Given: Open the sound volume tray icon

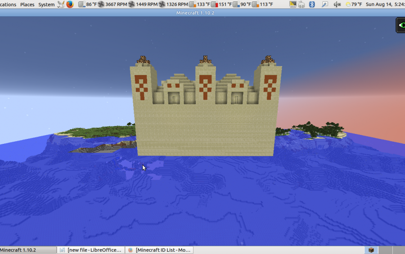Looking at the screenshot, I should tap(337, 4).
